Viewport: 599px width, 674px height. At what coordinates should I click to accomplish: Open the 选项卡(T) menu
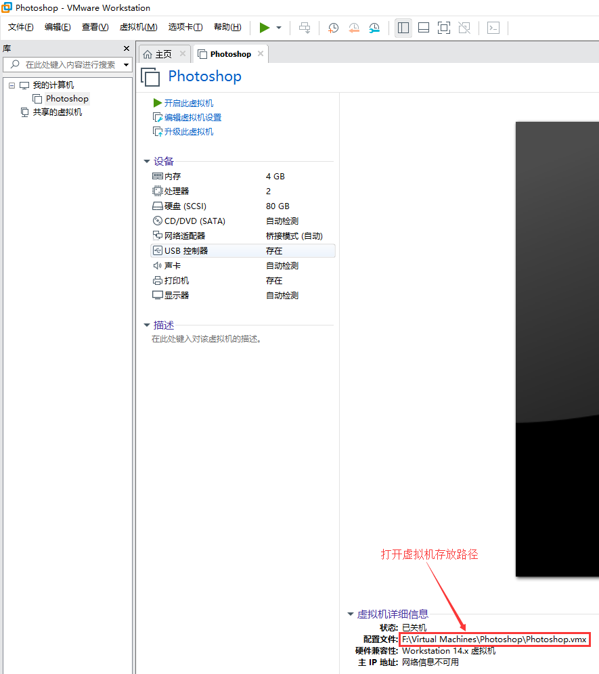click(x=185, y=27)
